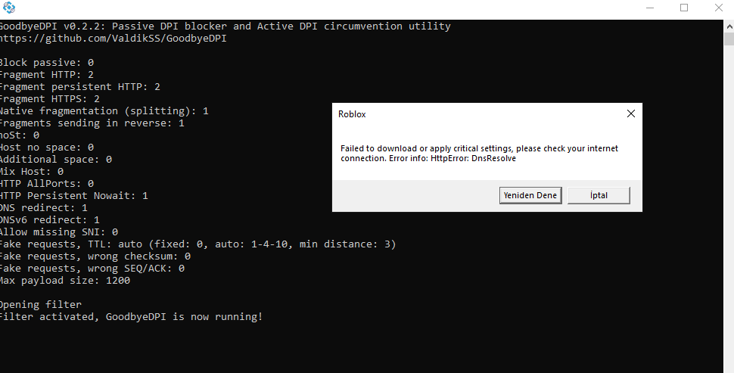
Task: Click the Yeniden Dene retry button
Action: (530, 195)
